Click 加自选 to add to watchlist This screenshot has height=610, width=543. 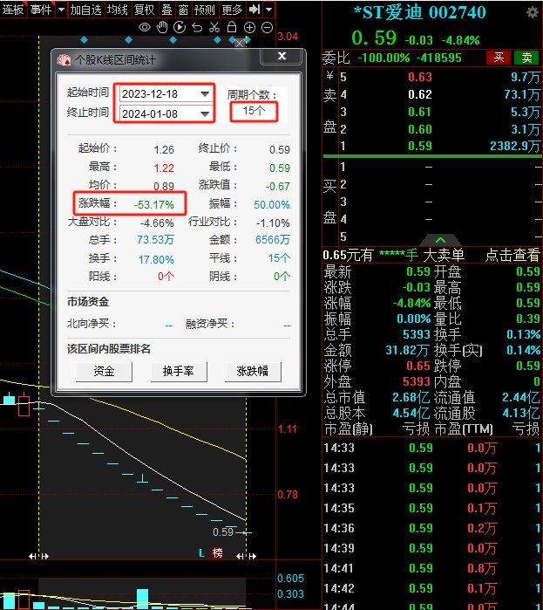click(85, 10)
